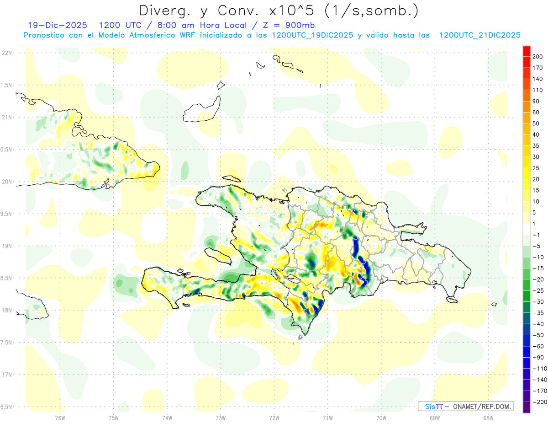This screenshot has width=548, height=424.
Task: Click the colorbar value '-140'
Action: click(539, 380)
